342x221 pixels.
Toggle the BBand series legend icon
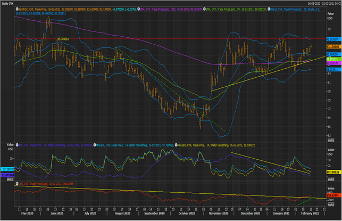point(269,9)
